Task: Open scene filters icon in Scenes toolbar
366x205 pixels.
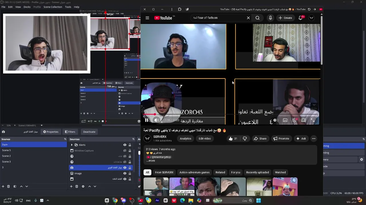Action: click(15, 186)
